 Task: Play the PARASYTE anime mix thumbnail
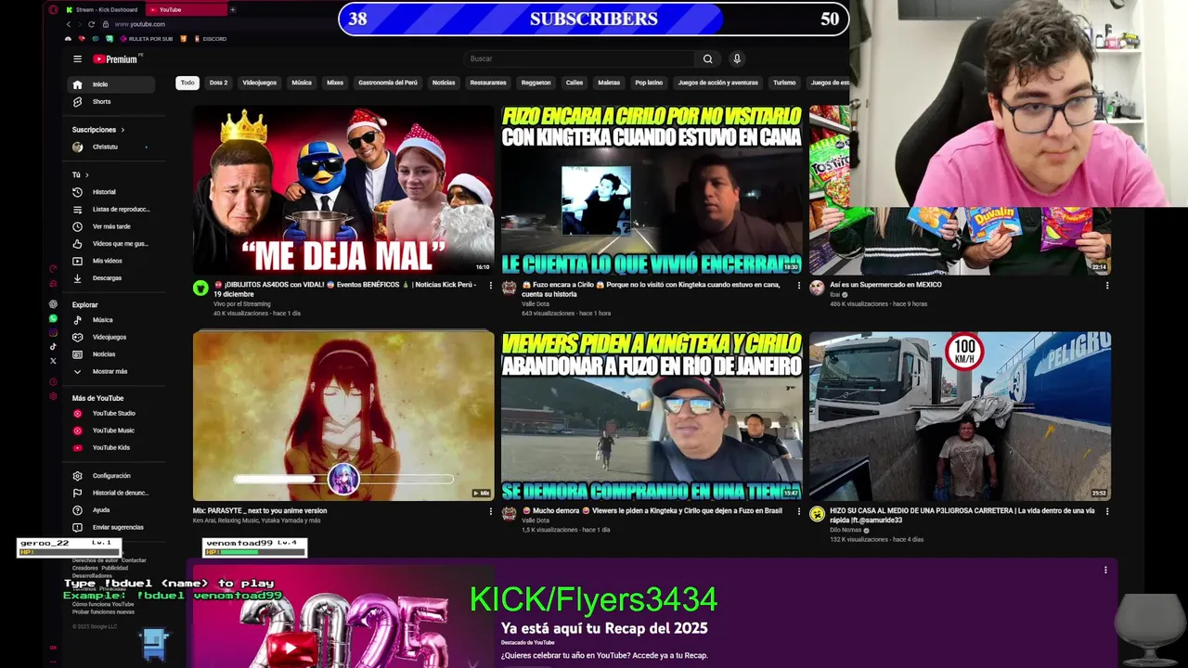[x=343, y=416]
